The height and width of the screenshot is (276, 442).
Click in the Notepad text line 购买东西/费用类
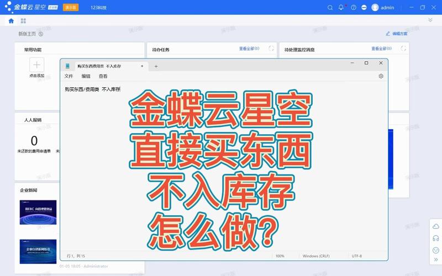82,89
